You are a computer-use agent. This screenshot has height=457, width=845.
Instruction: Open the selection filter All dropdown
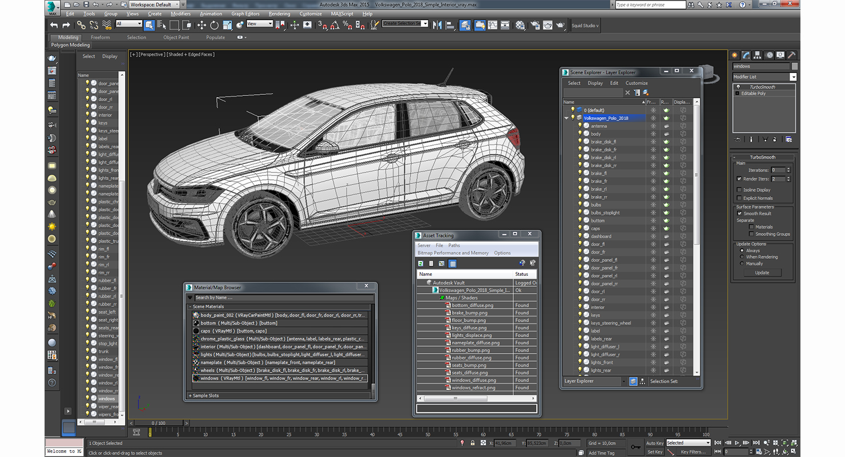click(x=128, y=24)
